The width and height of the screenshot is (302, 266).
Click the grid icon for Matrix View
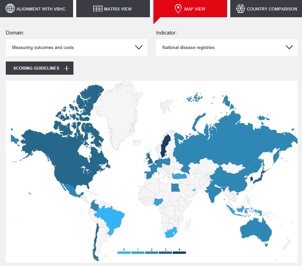point(98,9)
